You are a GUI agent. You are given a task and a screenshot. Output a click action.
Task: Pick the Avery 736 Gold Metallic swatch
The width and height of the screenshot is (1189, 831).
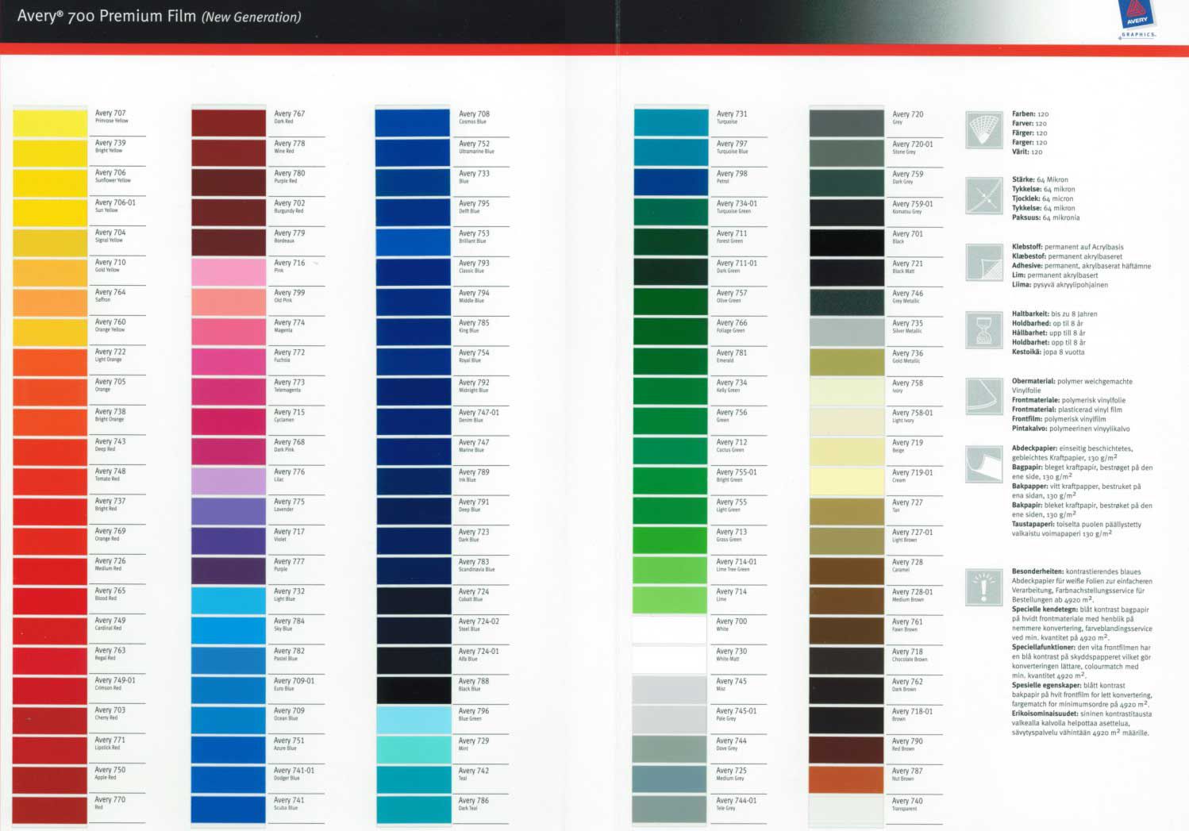pos(846,363)
